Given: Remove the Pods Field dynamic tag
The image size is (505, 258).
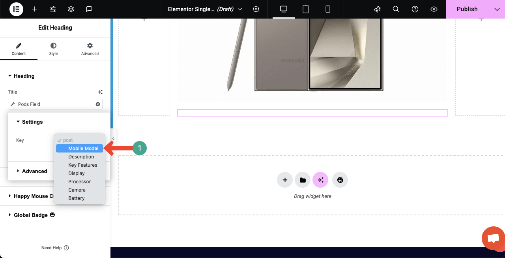Looking at the screenshot, I should point(98,104).
